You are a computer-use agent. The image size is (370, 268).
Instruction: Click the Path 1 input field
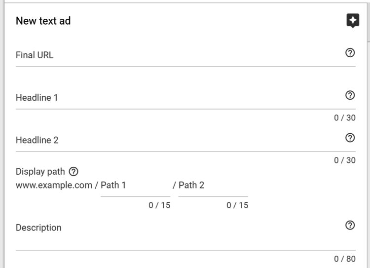tap(135, 186)
